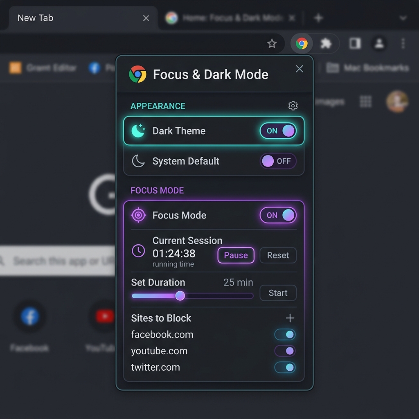This screenshot has height=419, width=419.
Task: Click the Focus Mode target icon
Action: (x=138, y=215)
